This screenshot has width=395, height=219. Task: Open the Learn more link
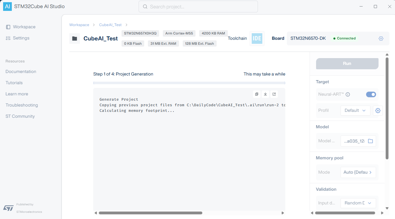pos(17,94)
